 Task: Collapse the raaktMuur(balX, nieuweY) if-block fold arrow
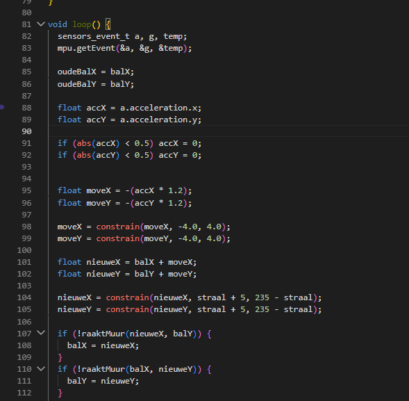(41, 368)
